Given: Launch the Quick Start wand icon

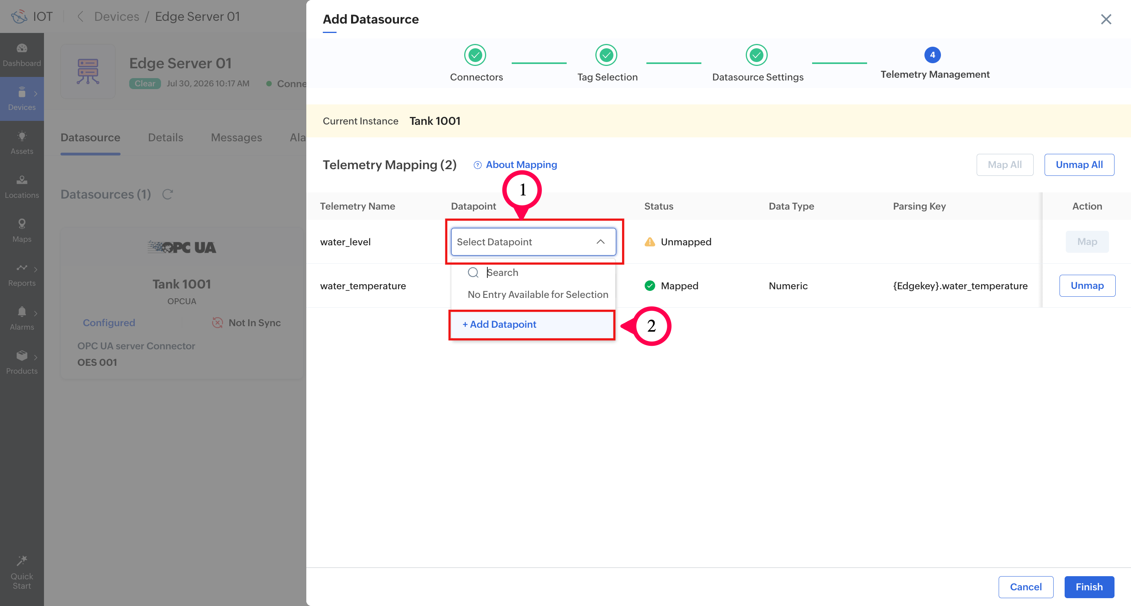Looking at the screenshot, I should (x=22, y=560).
